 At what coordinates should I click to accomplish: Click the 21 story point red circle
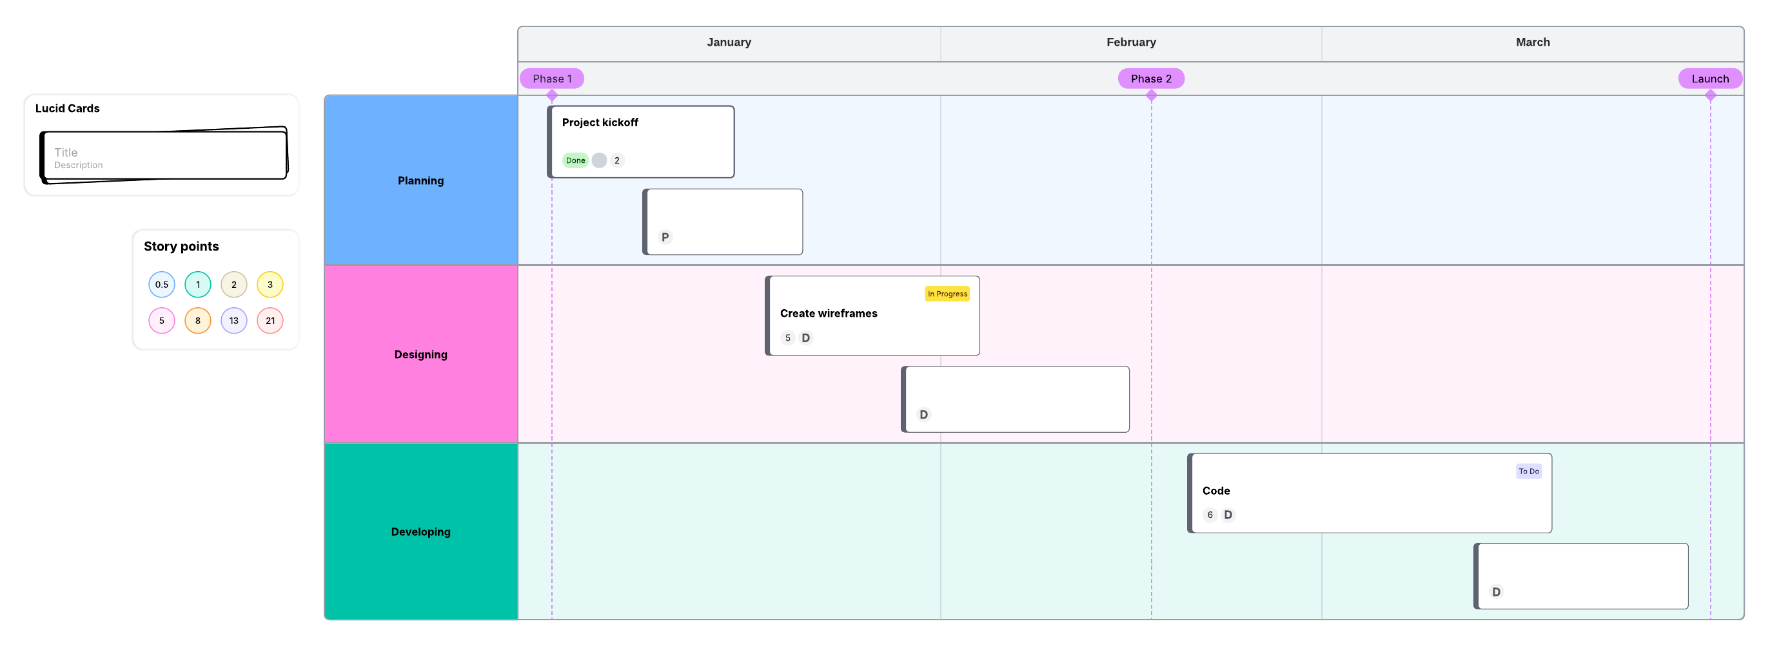pyautogui.click(x=270, y=321)
